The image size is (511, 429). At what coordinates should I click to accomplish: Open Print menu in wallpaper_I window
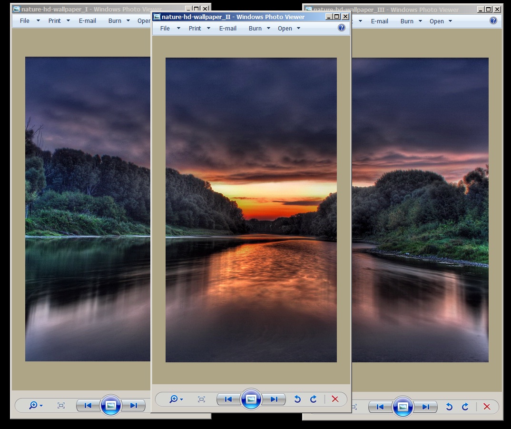click(x=54, y=21)
